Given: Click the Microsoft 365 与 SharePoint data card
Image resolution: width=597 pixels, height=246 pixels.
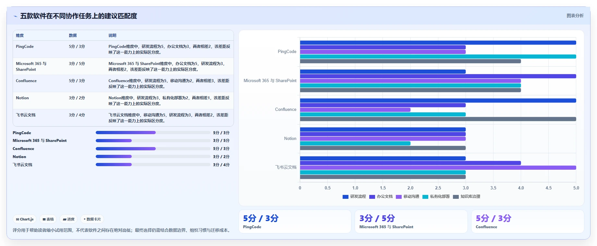Looking at the screenshot, I should (411, 221).
